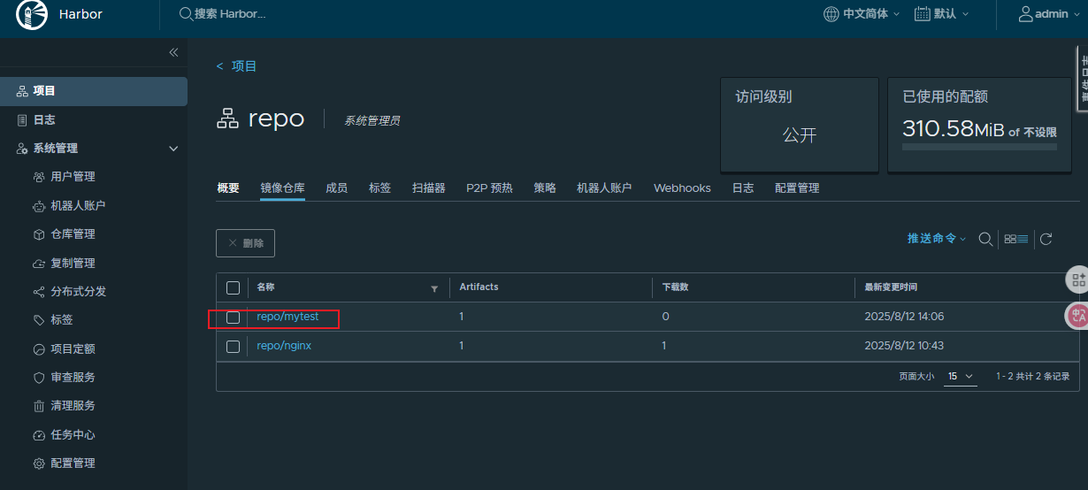Open the repo/mytest repository link

coord(287,317)
